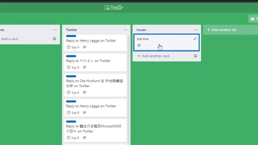Click the Twitter list vertical scrollbar
The image size is (258, 145).
coord(129,90)
